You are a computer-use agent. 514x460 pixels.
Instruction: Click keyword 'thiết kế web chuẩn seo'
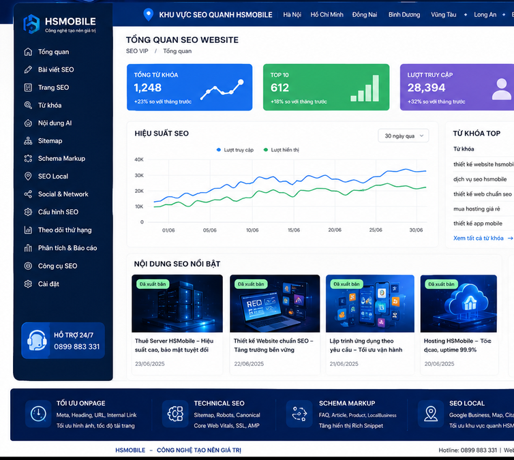pyautogui.click(x=482, y=194)
